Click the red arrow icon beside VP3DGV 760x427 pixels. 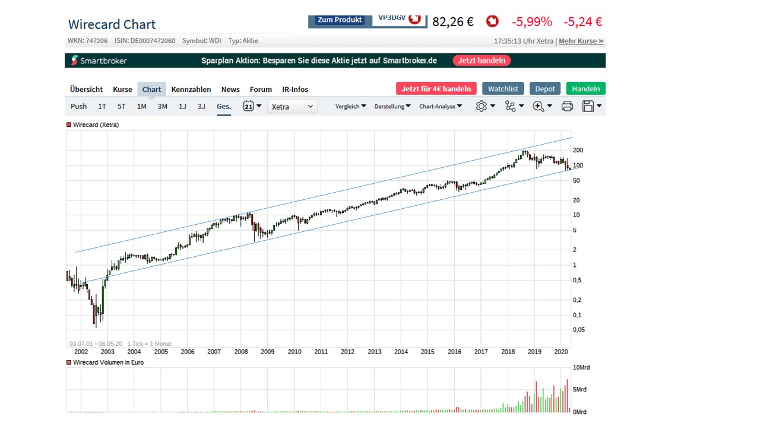pyautogui.click(x=414, y=18)
